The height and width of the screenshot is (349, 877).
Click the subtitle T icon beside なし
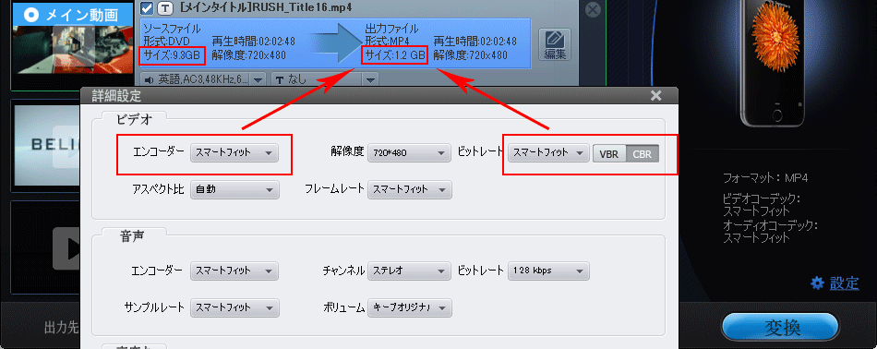coord(279,80)
